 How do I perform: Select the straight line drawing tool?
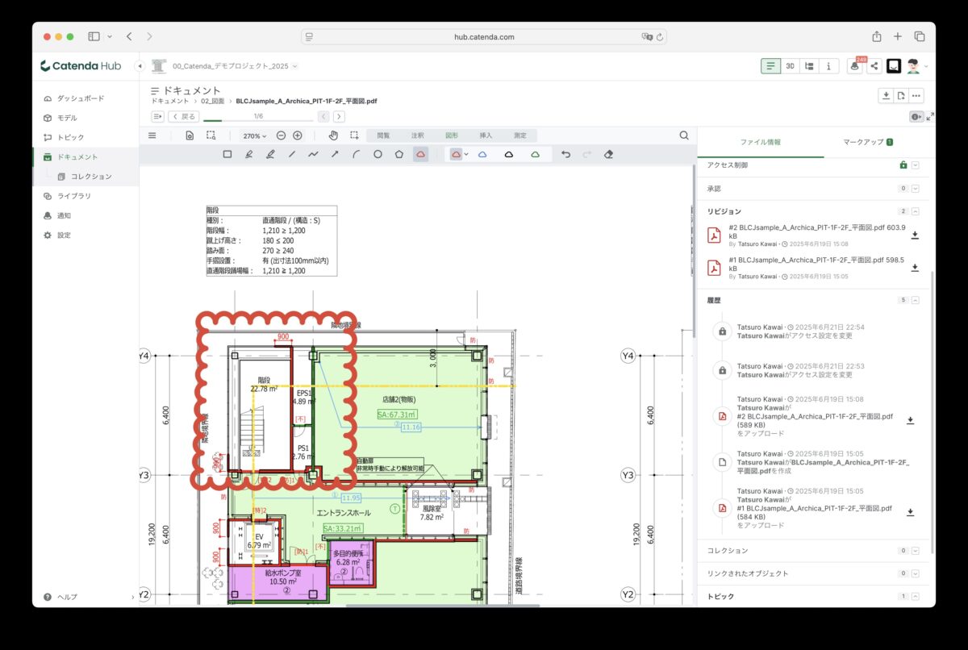tap(291, 154)
